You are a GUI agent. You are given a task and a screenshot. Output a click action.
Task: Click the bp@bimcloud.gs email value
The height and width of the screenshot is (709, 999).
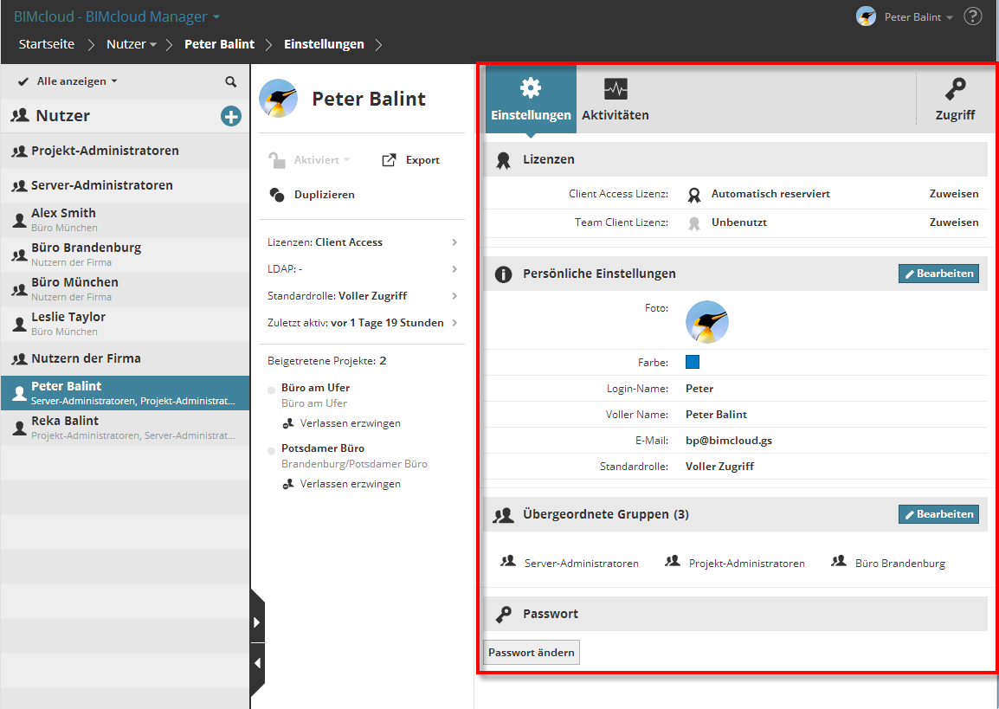coord(728,440)
